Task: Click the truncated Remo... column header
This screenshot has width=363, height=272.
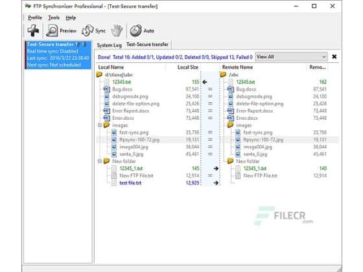Action: pos(318,67)
